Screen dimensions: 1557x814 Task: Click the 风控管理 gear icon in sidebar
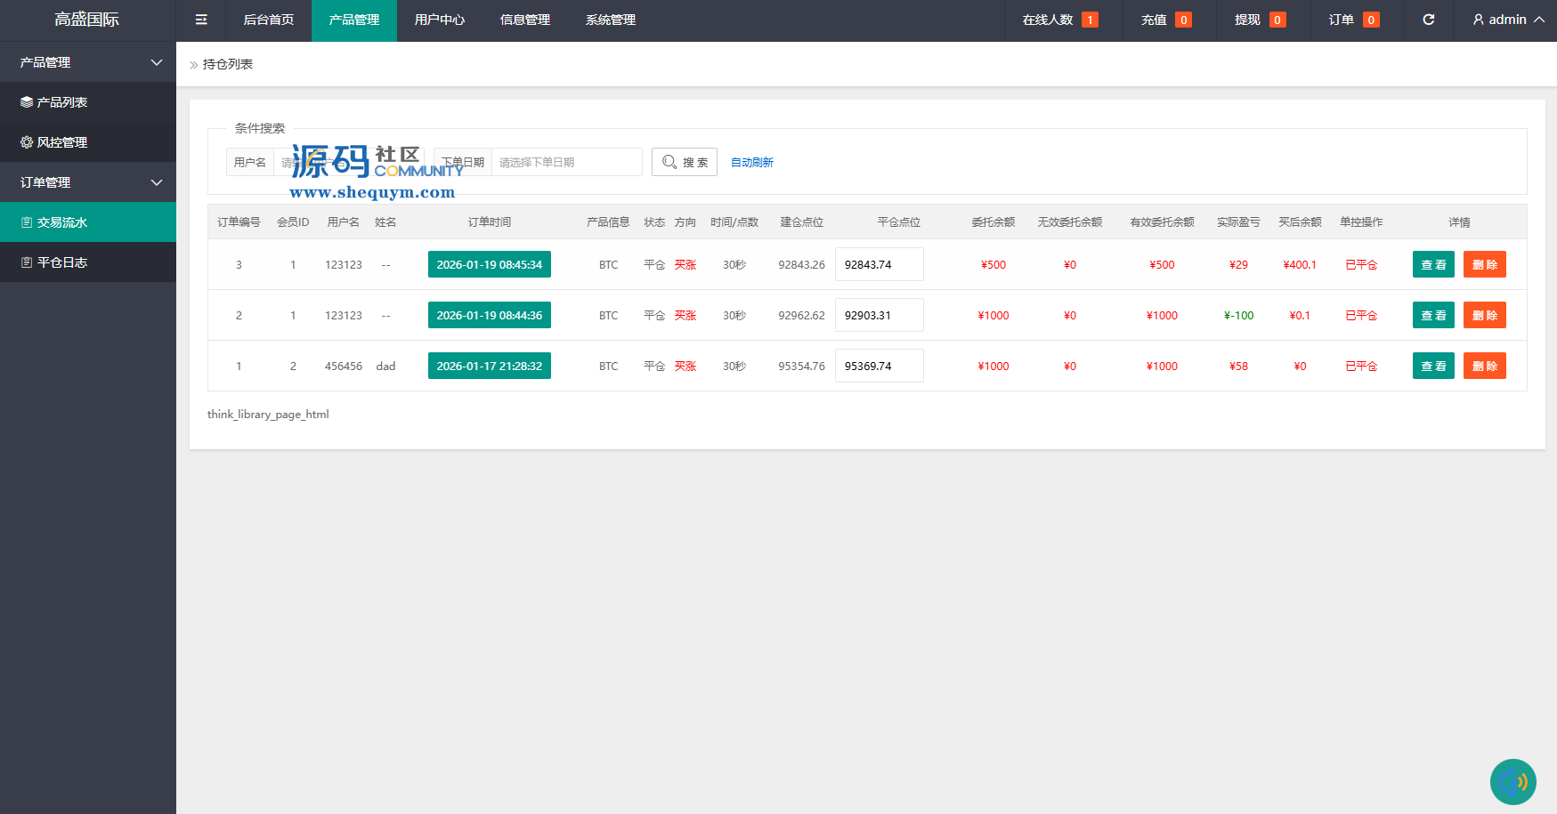point(27,142)
